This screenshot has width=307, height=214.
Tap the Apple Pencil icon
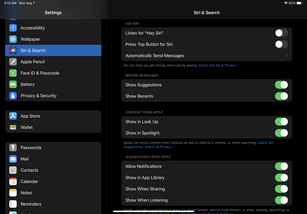pos(13,62)
